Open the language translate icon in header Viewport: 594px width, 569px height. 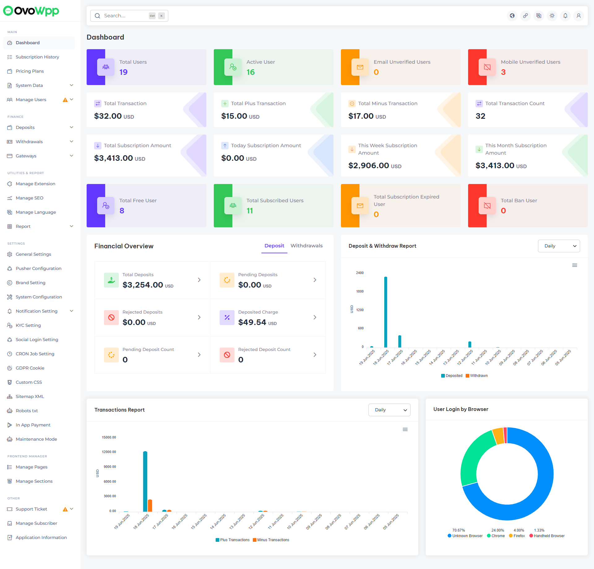pos(539,16)
